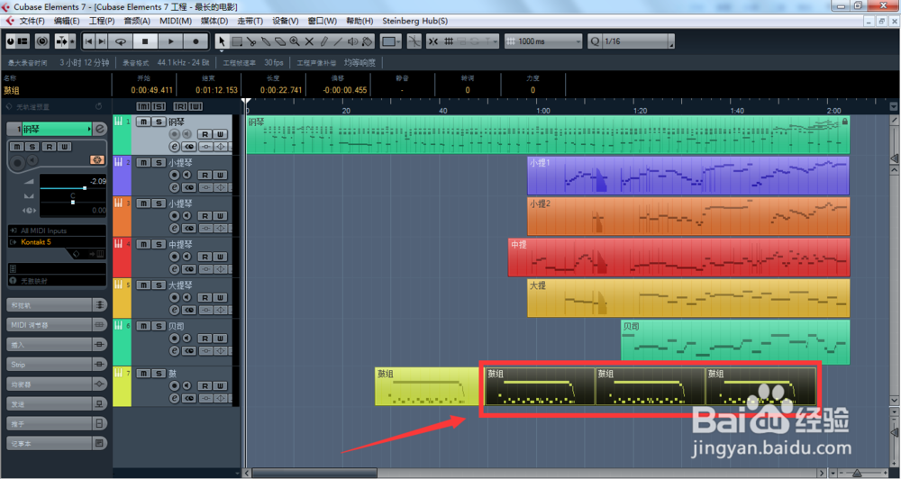The image size is (901, 479).
Task: Select the Erase tool
Action: pos(280,41)
